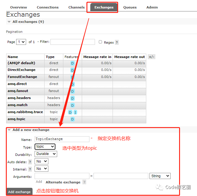The height and width of the screenshot is (196, 197).
Task: Click the +/- columns toggle button
Action: 152,57
